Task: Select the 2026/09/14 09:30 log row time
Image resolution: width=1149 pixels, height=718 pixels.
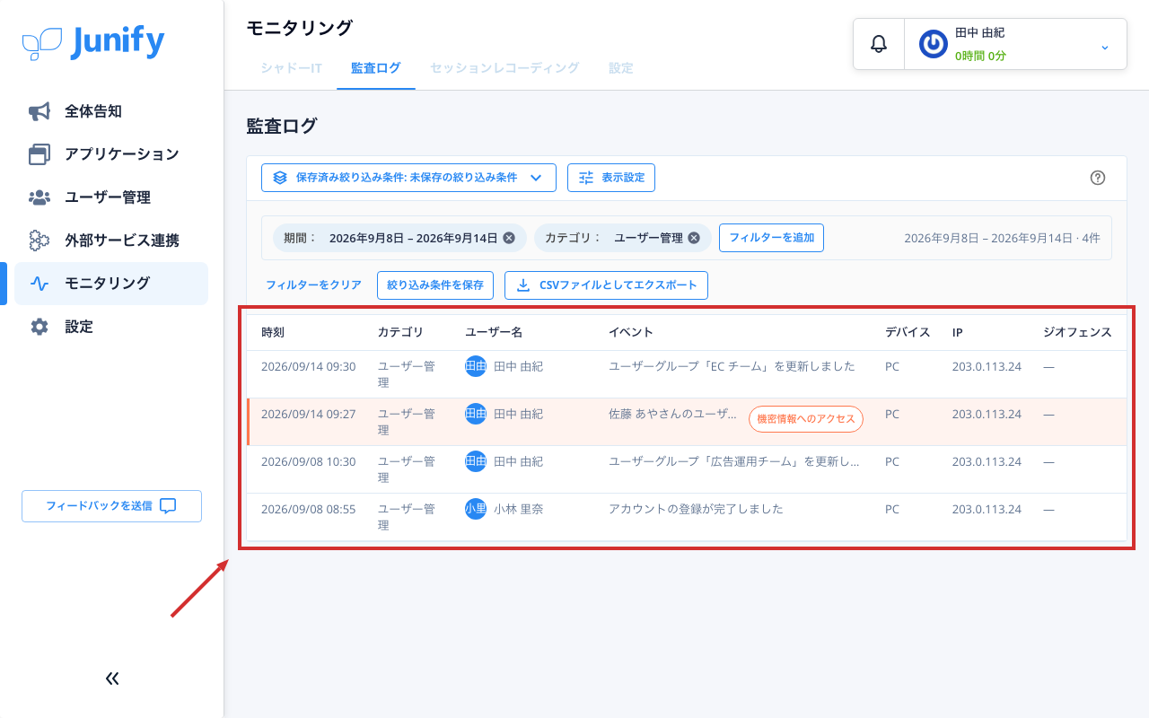Action: (308, 366)
